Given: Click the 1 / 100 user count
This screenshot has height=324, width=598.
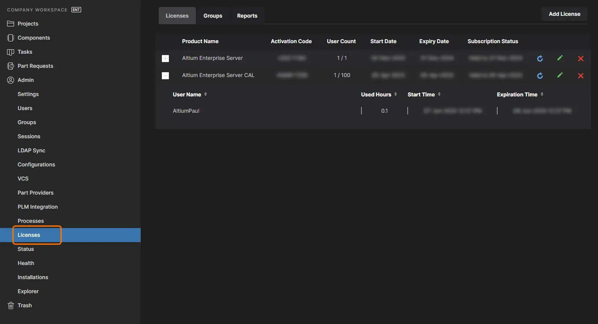Looking at the screenshot, I should pyautogui.click(x=342, y=75).
